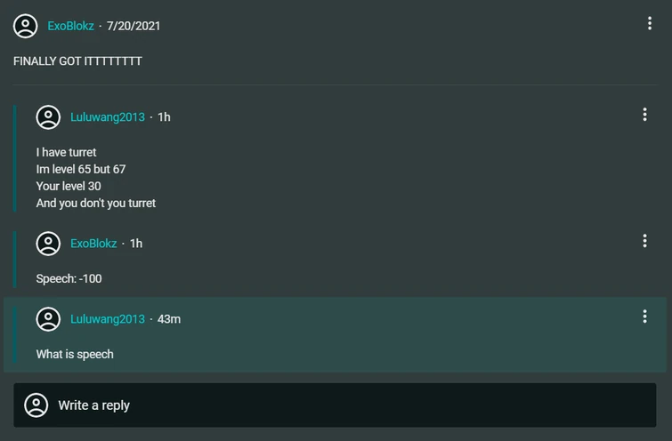Click the 1h timestamp on ExoBlokz's reply
This screenshot has width=672, height=441.
pyautogui.click(x=136, y=244)
